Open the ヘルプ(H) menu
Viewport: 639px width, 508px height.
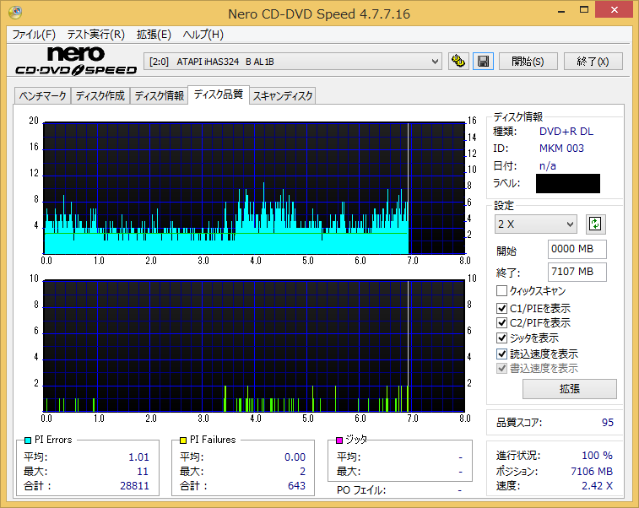click(x=203, y=35)
